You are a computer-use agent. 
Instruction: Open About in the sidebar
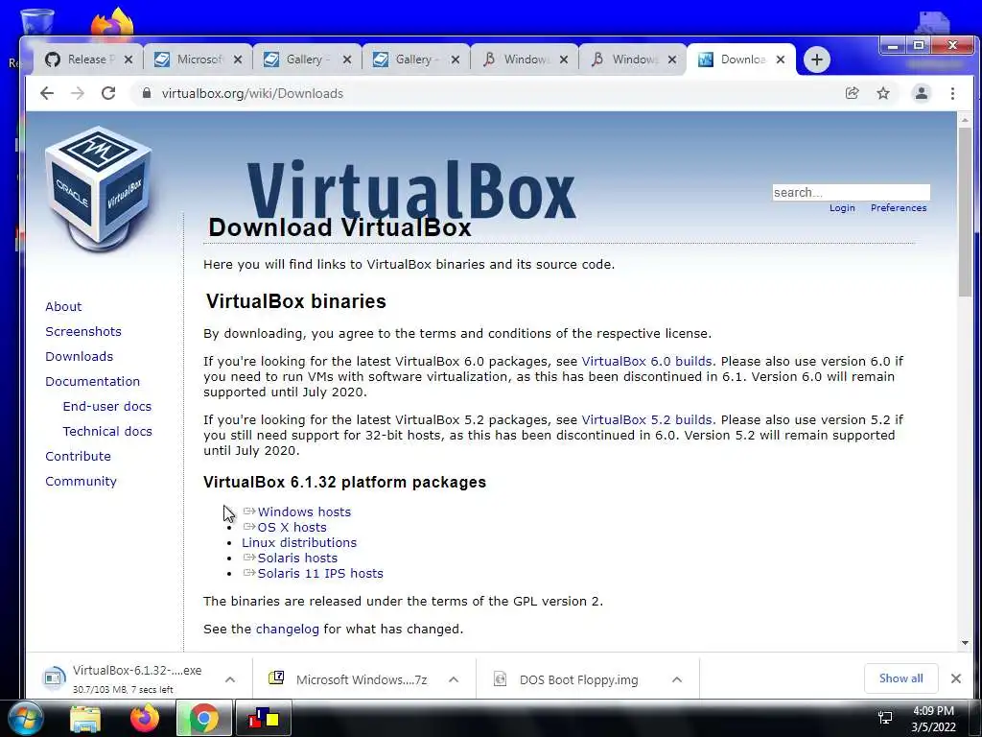click(x=63, y=307)
